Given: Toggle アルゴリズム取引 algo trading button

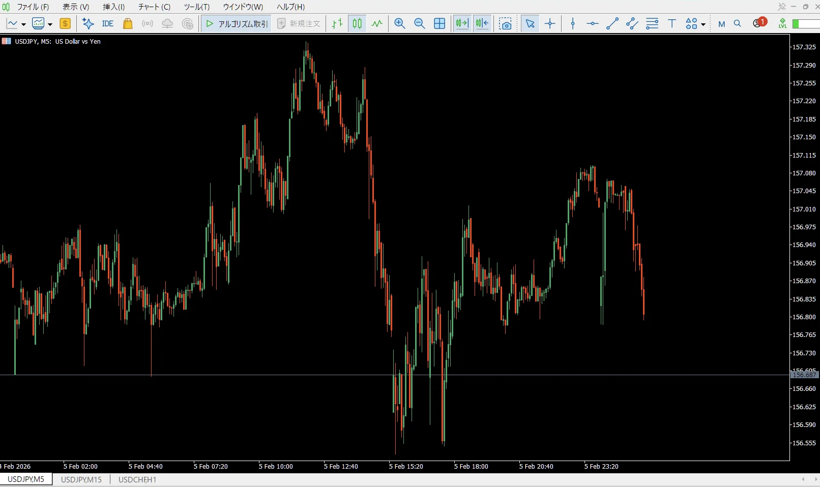Looking at the screenshot, I should 236,23.
